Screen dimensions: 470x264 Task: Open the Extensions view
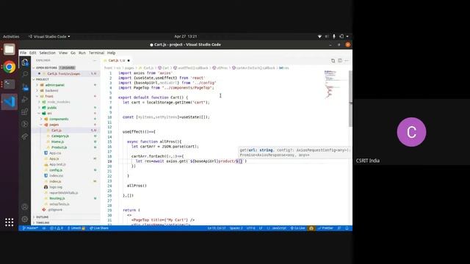coord(25,111)
